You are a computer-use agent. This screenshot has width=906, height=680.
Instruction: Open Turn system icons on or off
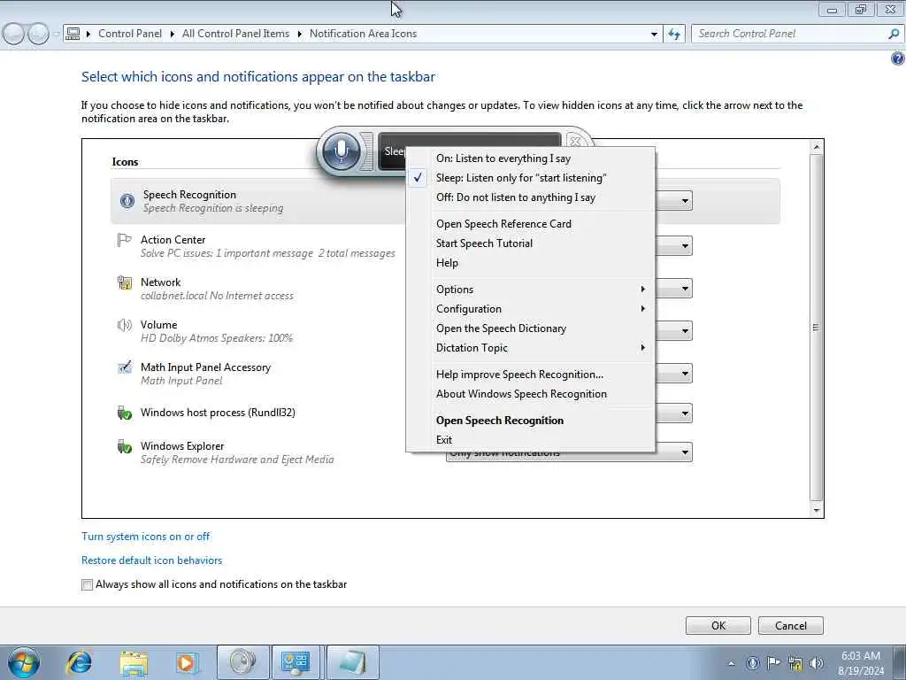click(x=146, y=537)
